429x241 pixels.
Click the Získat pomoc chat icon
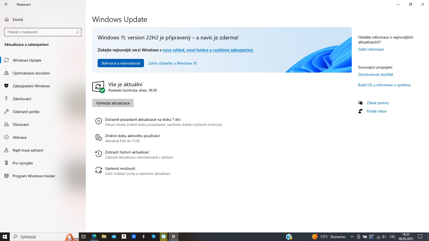[x=360, y=103]
